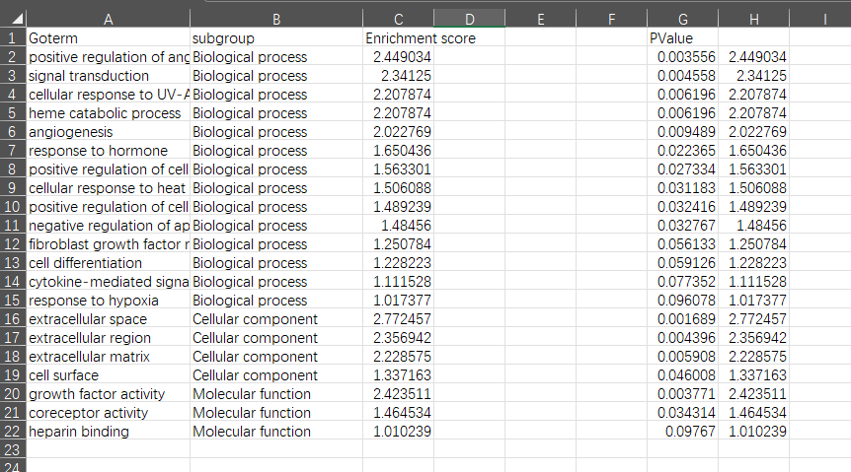This screenshot has width=851, height=472.
Task: Select the row 16 header
Action: [x=12, y=319]
